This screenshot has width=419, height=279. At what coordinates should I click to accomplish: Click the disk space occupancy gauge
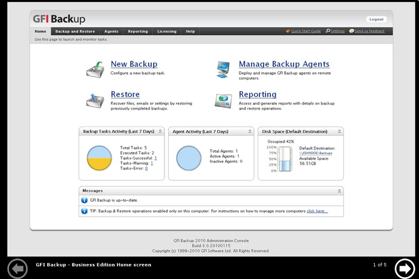(x=285, y=159)
